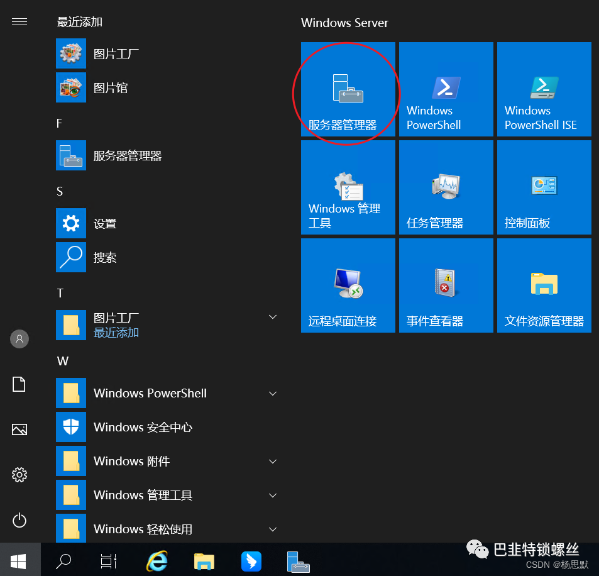Open the 服务器管理器 tile

[348, 89]
